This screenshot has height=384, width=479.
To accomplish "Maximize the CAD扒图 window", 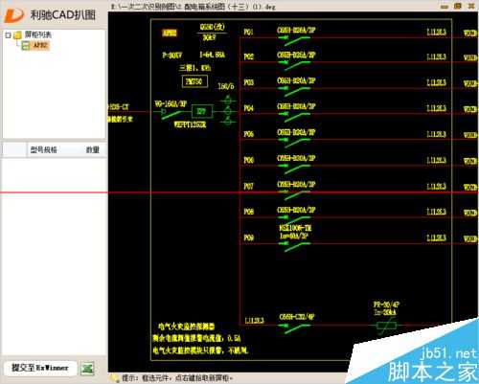I will pos(458,6).
